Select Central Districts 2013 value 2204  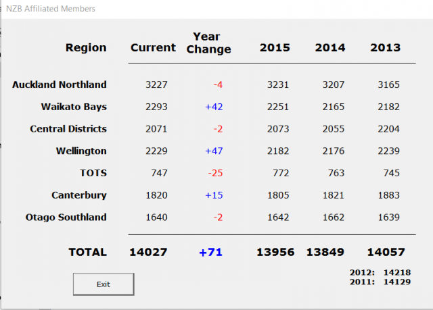click(x=388, y=129)
